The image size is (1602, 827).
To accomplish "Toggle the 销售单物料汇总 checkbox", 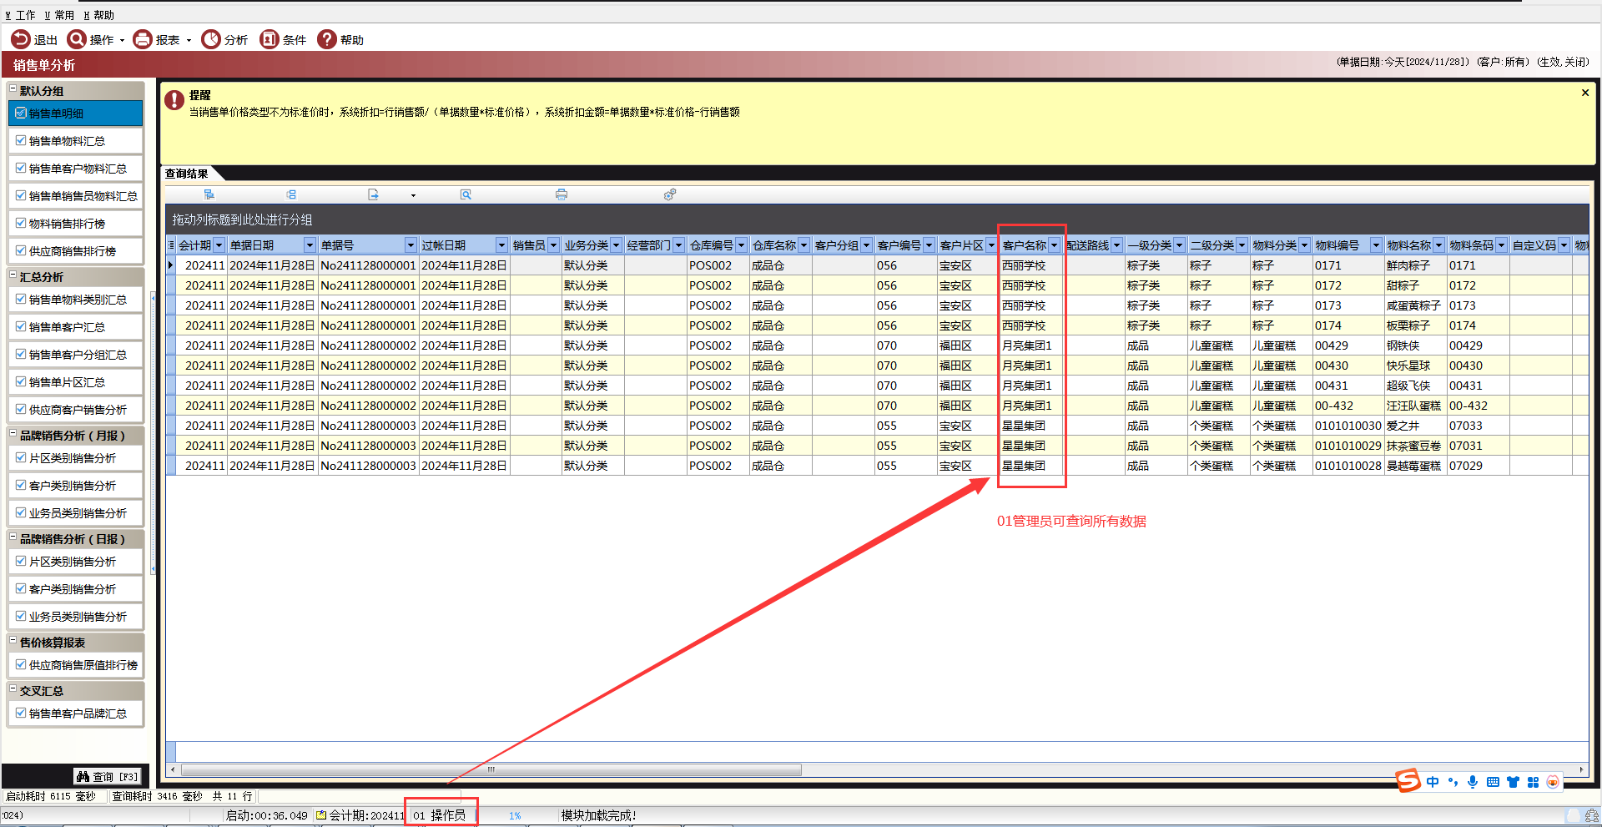I will 21,141.
